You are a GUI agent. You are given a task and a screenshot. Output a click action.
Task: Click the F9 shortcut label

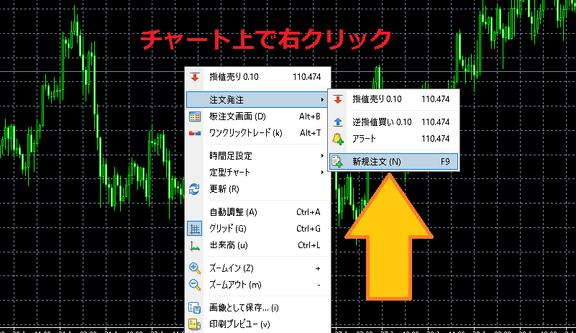(x=445, y=162)
